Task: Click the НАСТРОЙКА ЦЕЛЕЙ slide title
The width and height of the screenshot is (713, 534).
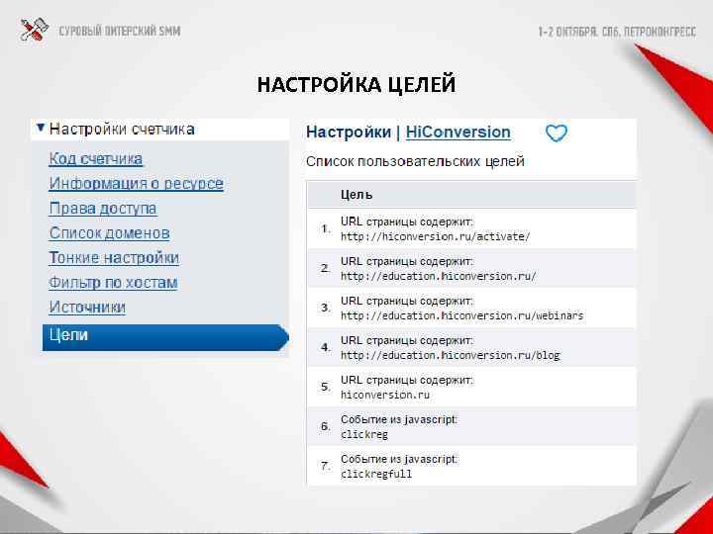Action: 356,84
